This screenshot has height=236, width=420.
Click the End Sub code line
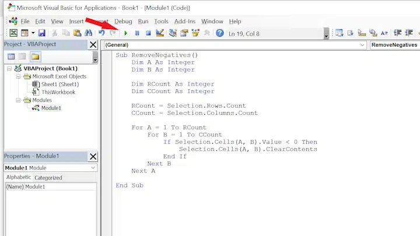tap(129, 185)
